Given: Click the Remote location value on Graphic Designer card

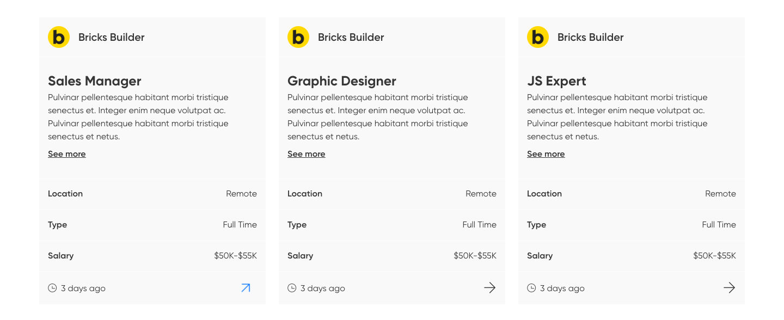Looking at the screenshot, I should (481, 194).
